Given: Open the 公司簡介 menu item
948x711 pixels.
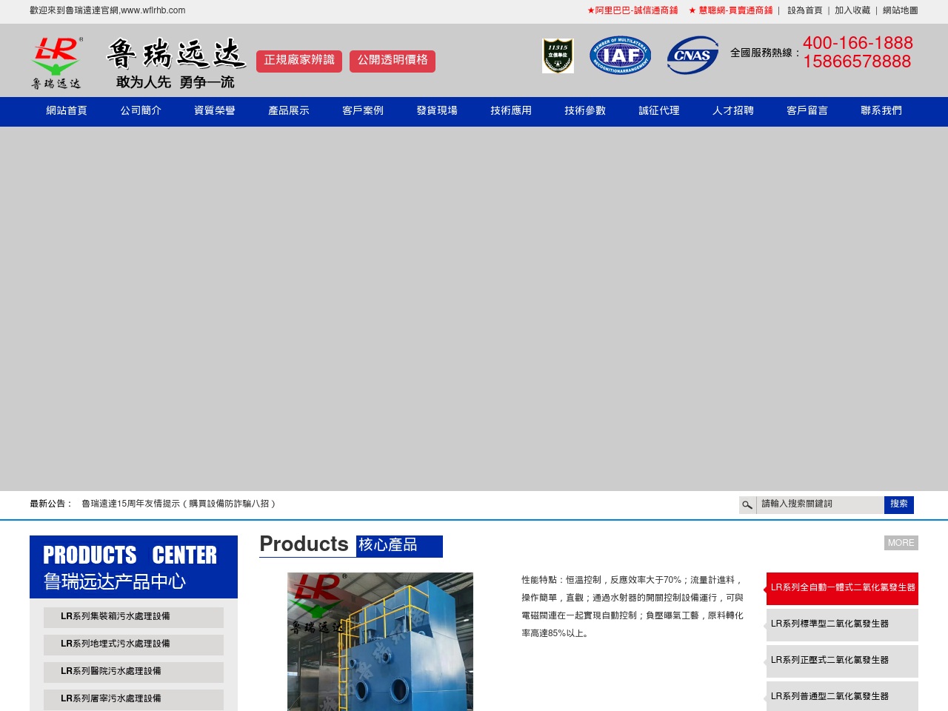Looking at the screenshot, I should click(x=141, y=111).
